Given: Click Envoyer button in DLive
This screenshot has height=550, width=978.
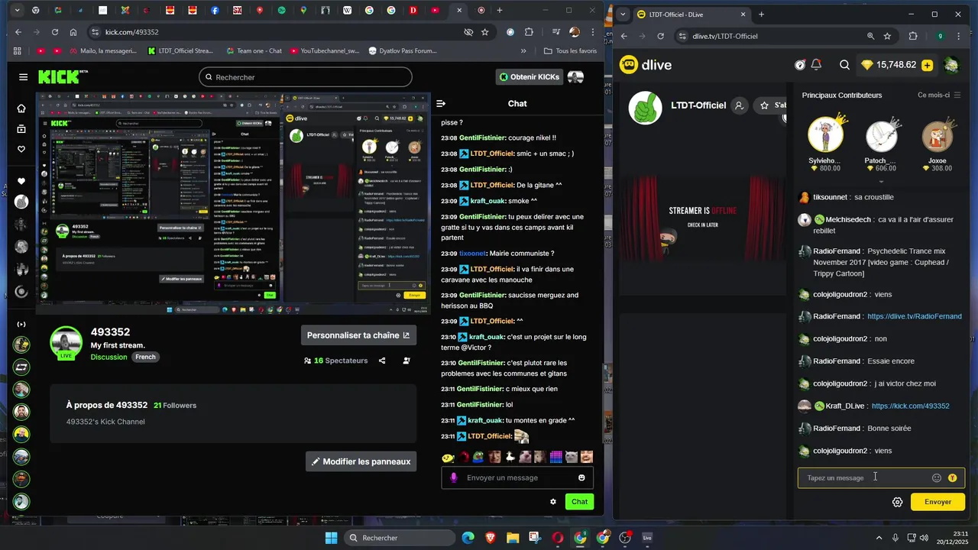Looking at the screenshot, I should coord(938,502).
